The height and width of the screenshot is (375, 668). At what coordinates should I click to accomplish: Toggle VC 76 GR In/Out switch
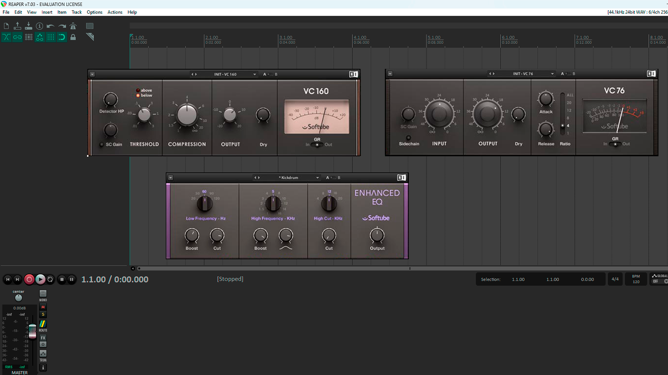click(x=615, y=144)
